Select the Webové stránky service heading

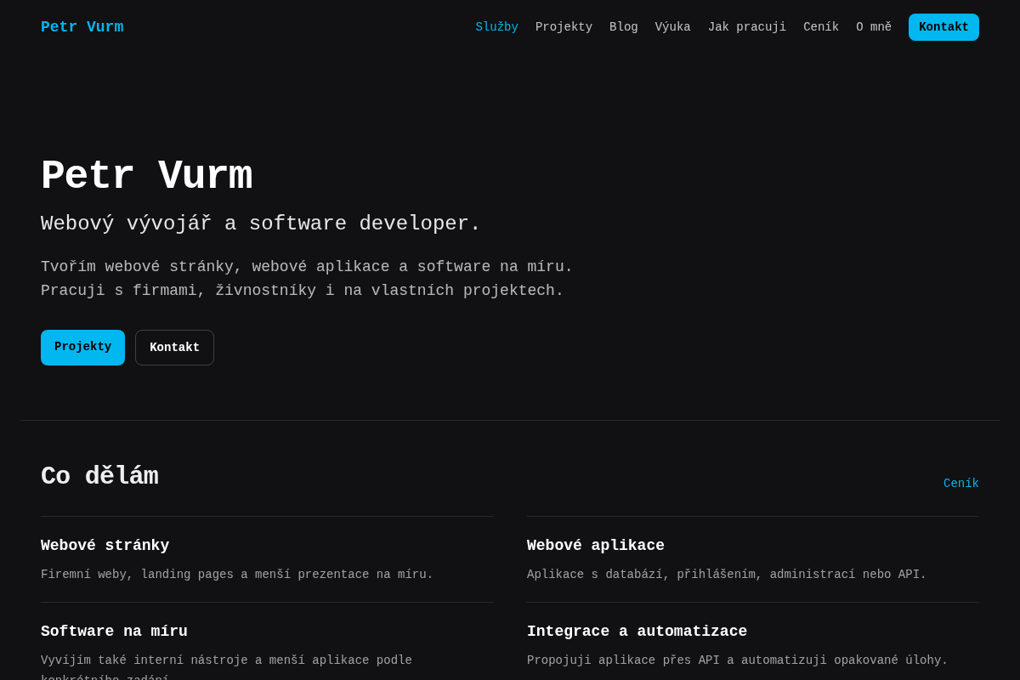click(x=105, y=546)
